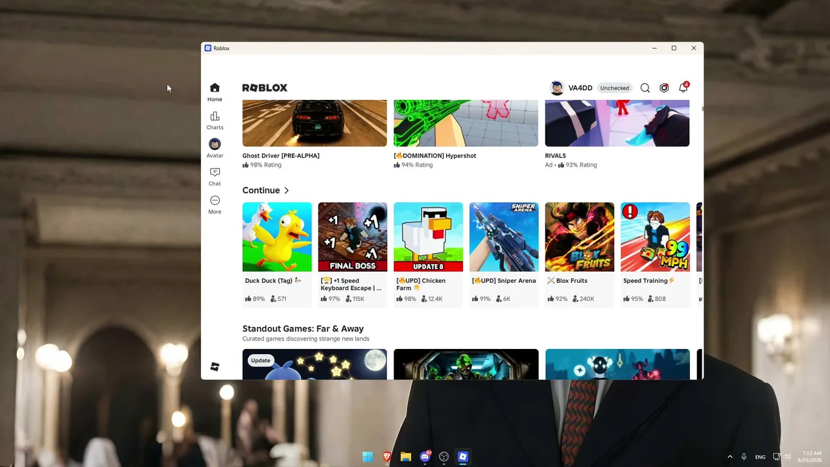Click the Standout Games: Far & Away heading
Image resolution: width=830 pixels, height=467 pixels.
tap(303, 329)
